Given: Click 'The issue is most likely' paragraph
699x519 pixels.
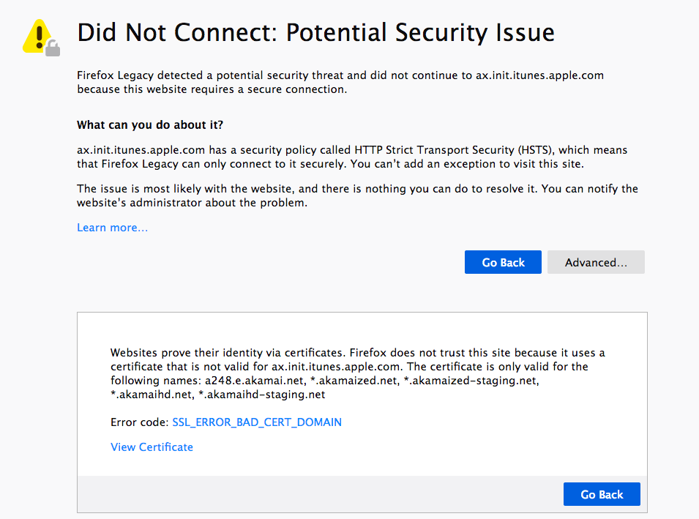Looking at the screenshot, I should click(x=357, y=195).
